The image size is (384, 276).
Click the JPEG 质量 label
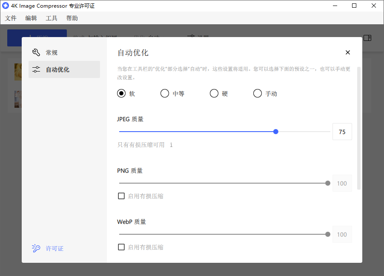point(130,119)
